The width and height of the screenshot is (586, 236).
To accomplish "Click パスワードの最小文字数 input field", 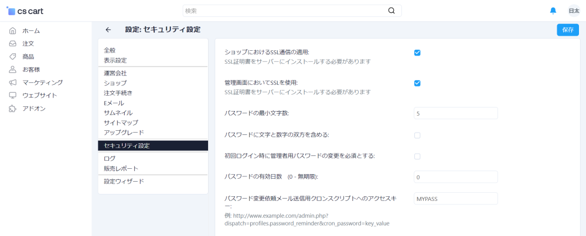I will (x=456, y=113).
